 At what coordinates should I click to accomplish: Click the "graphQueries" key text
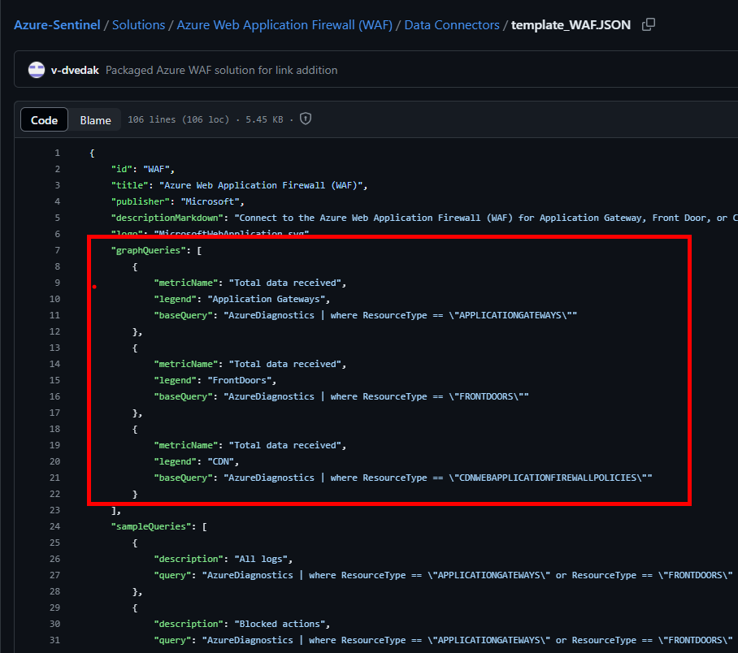click(x=148, y=250)
